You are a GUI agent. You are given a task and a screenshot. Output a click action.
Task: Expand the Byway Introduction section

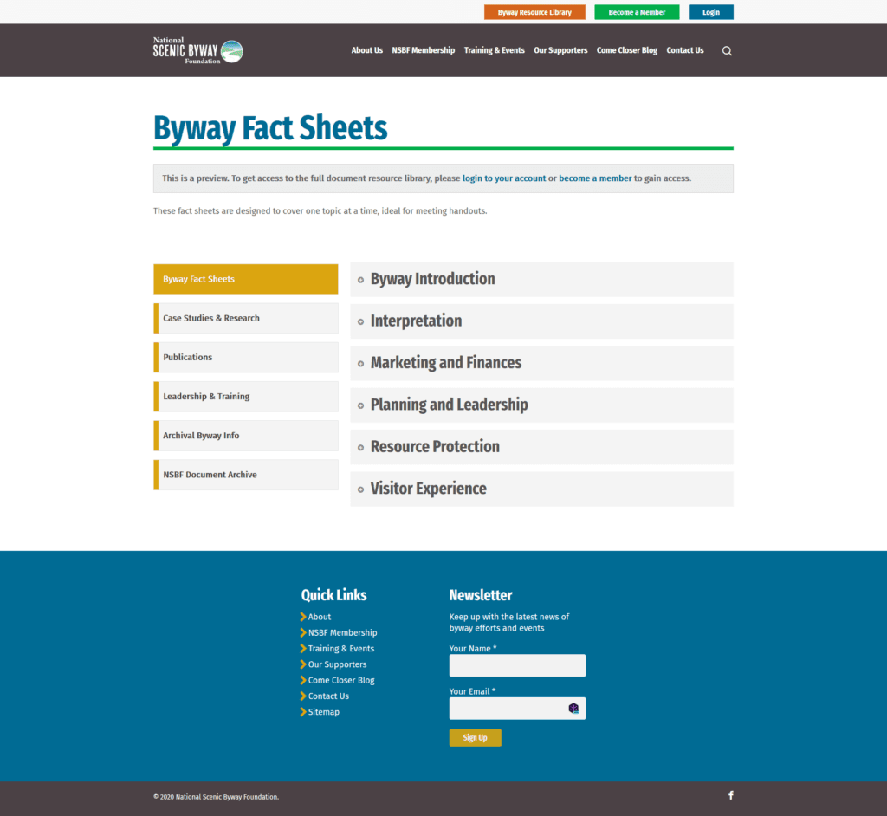(432, 279)
